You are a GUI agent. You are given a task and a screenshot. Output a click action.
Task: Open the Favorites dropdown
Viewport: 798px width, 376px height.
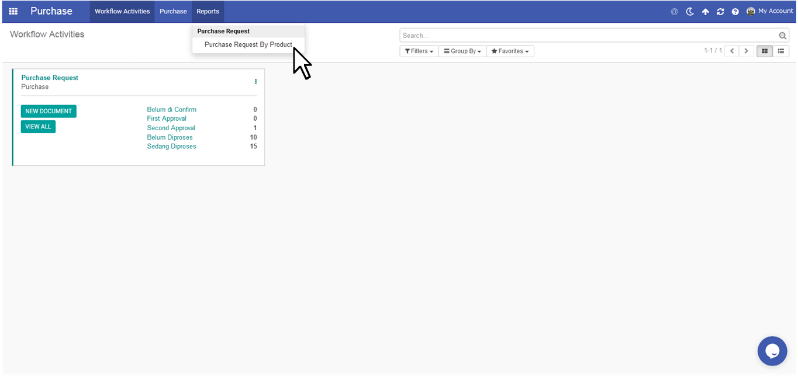[510, 51]
